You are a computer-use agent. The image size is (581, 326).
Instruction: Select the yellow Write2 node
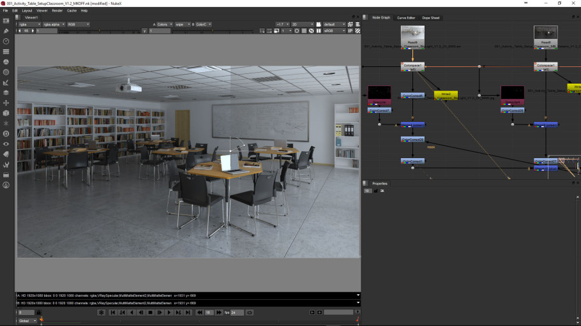pyautogui.click(x=446, y=95)
